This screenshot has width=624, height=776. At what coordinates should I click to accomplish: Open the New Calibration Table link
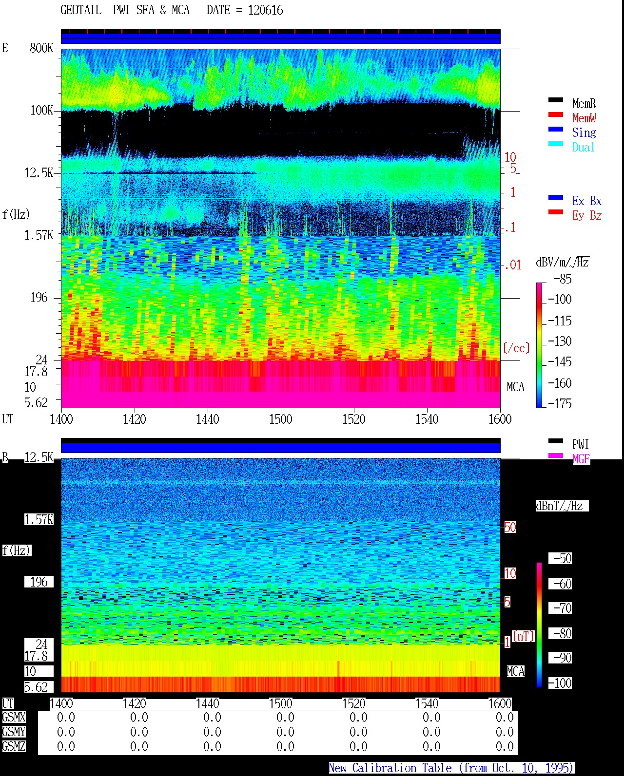coord(451,768)
